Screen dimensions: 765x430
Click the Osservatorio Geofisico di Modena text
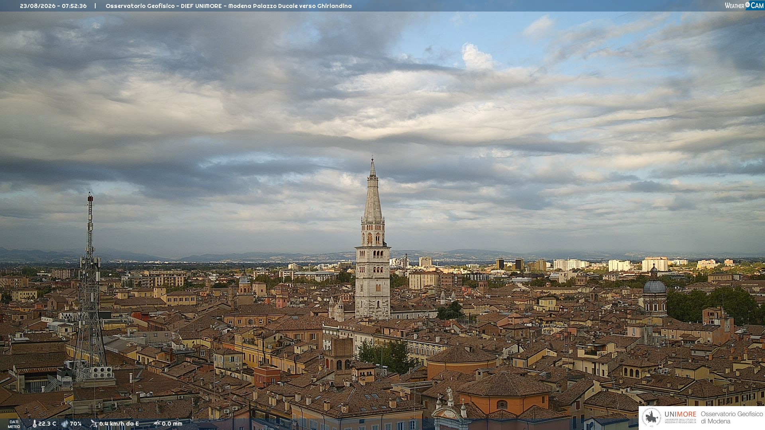coord(732,417)
